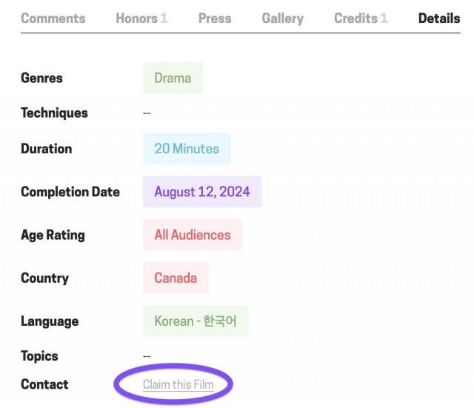Image resolution: width=474 pixels, height=408 pixels.
Task: Click the Techniques field label
Action: point(54,113)
